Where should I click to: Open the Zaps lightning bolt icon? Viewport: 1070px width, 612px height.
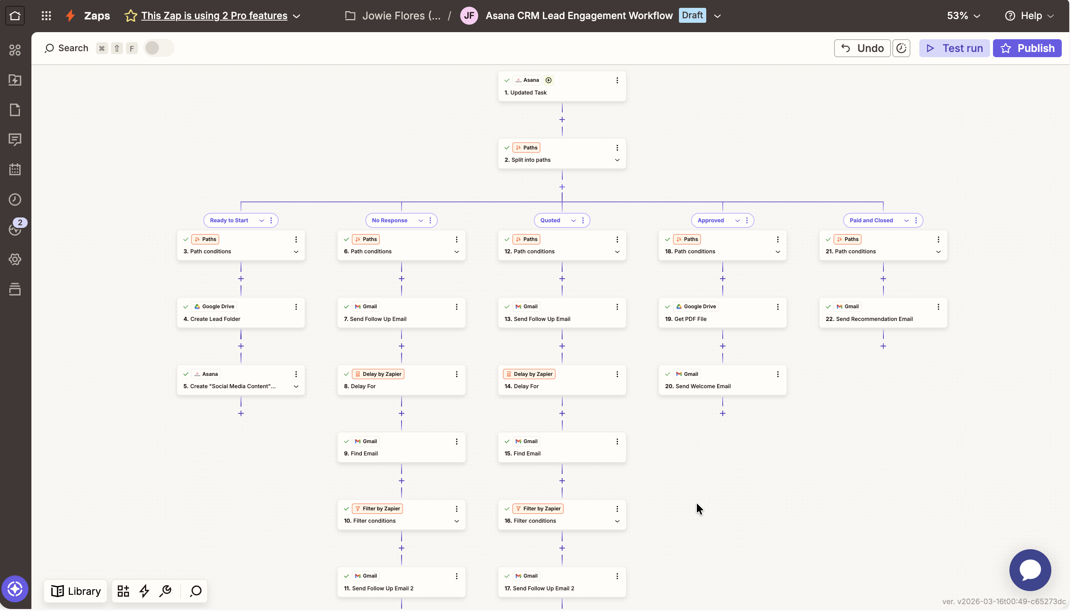pyautogui.click(x=70, y=16)
